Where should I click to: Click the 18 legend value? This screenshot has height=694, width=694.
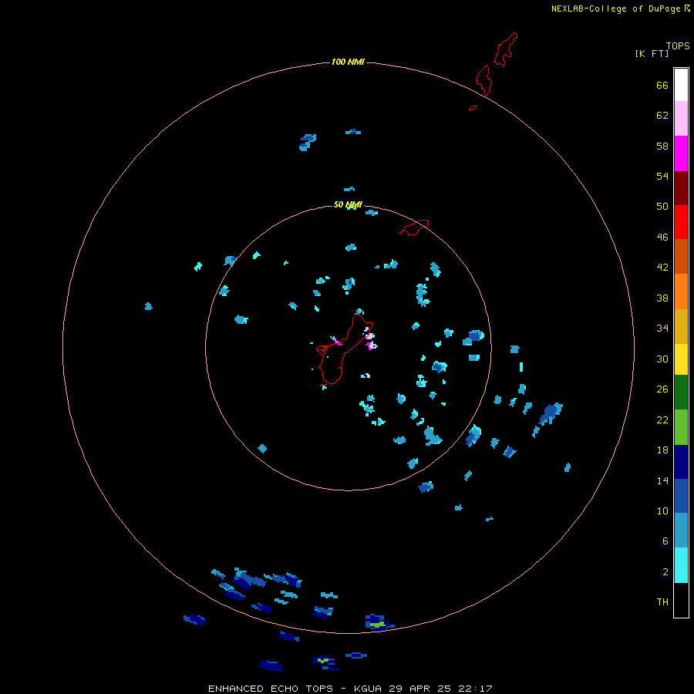(662, 450)
